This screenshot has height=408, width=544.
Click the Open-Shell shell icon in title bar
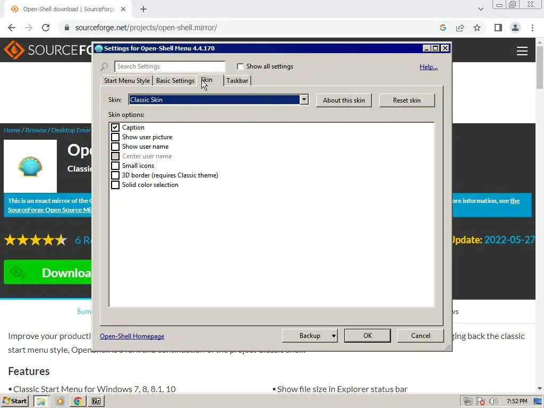tap(98, 48)
